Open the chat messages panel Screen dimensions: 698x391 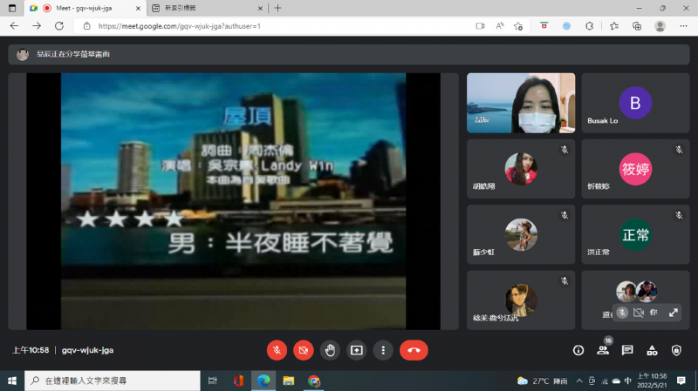click(x=627, y=350)
